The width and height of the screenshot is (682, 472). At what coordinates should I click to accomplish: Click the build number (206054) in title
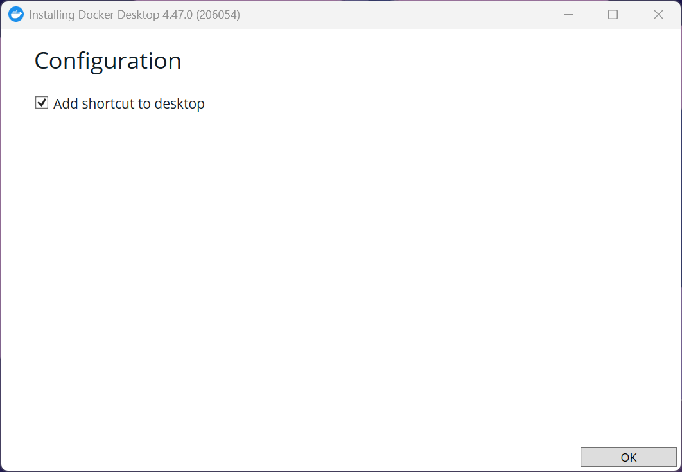pyautogui.click(x=218, y=15)
